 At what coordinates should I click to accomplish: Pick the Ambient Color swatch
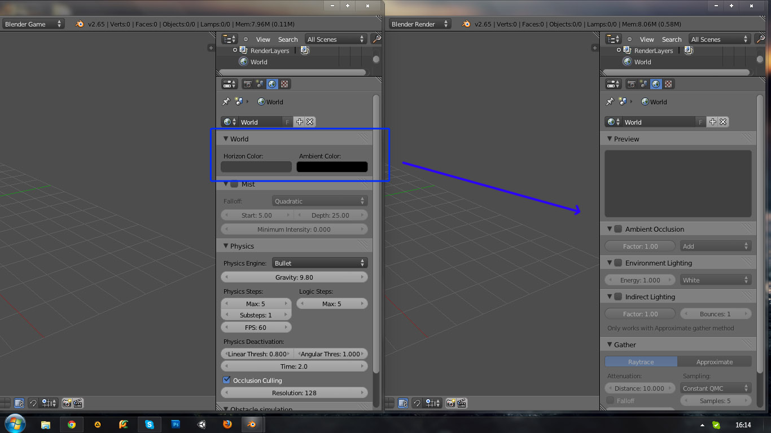click(332, 167)
